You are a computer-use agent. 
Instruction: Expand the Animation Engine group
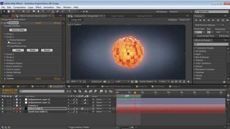coord(5,63)
